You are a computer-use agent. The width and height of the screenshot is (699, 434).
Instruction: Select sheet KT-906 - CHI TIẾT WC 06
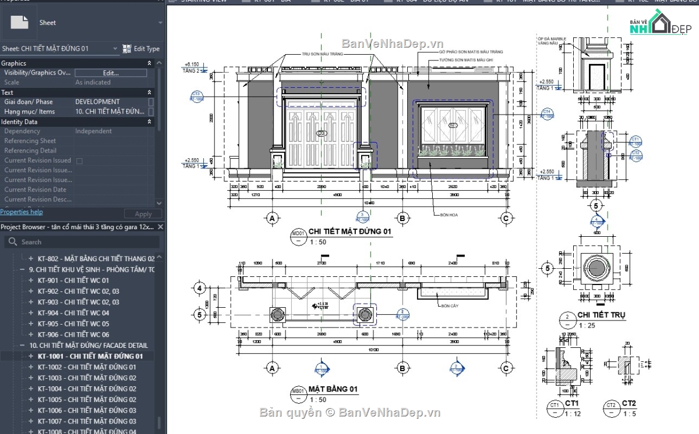pos(73,335)
